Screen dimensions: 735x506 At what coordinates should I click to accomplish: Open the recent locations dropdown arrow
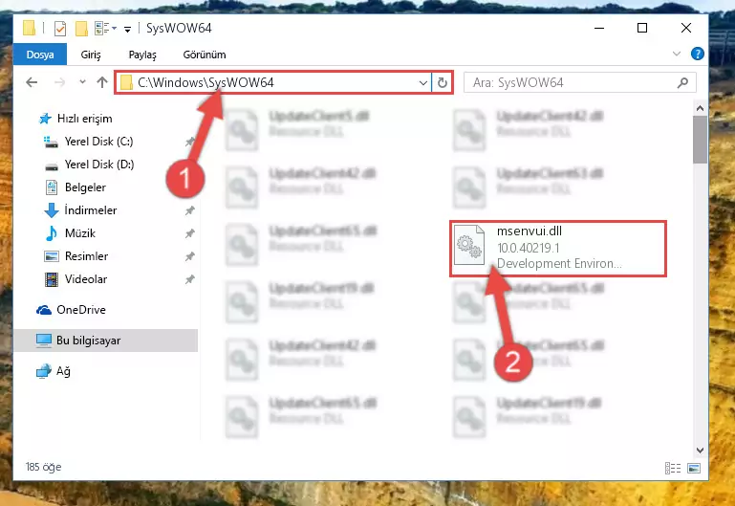82,81
